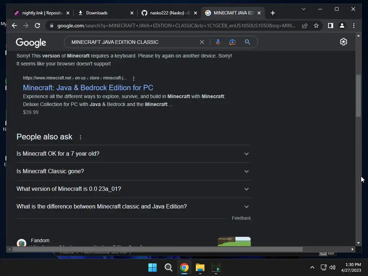Click the address bar URL

pyautogui.click(x=176, y=26)
